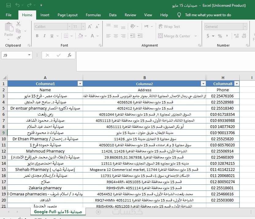Click the Insert Function fx icon

click(70, 55)
